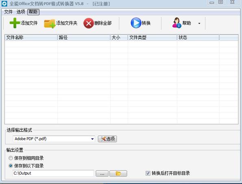Start conversion with the blue play icon
This screenshot has height=184, width=242.
coord(136,23)
